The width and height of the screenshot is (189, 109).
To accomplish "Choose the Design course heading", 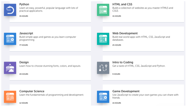I will pyautogui.click(x=24, y=62).
